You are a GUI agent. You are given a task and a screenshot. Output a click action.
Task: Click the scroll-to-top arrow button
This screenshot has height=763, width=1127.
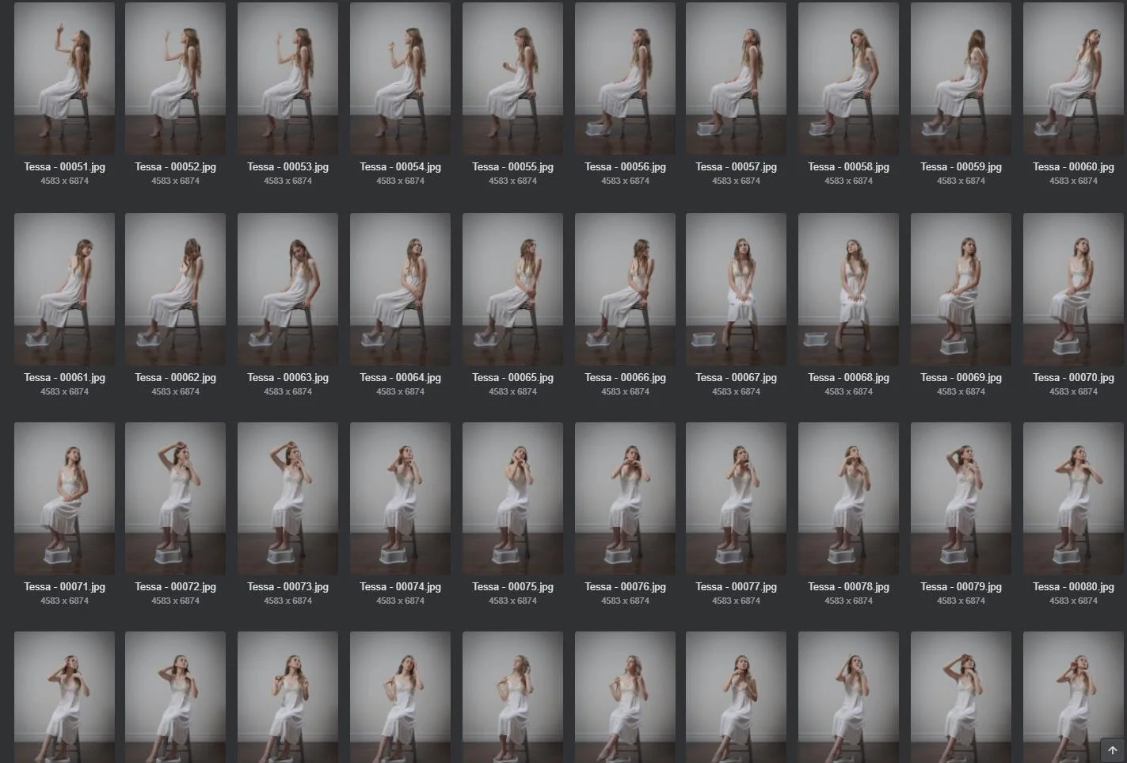pos(1112,750)
